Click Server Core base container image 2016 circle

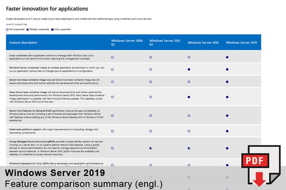[189, 82]
